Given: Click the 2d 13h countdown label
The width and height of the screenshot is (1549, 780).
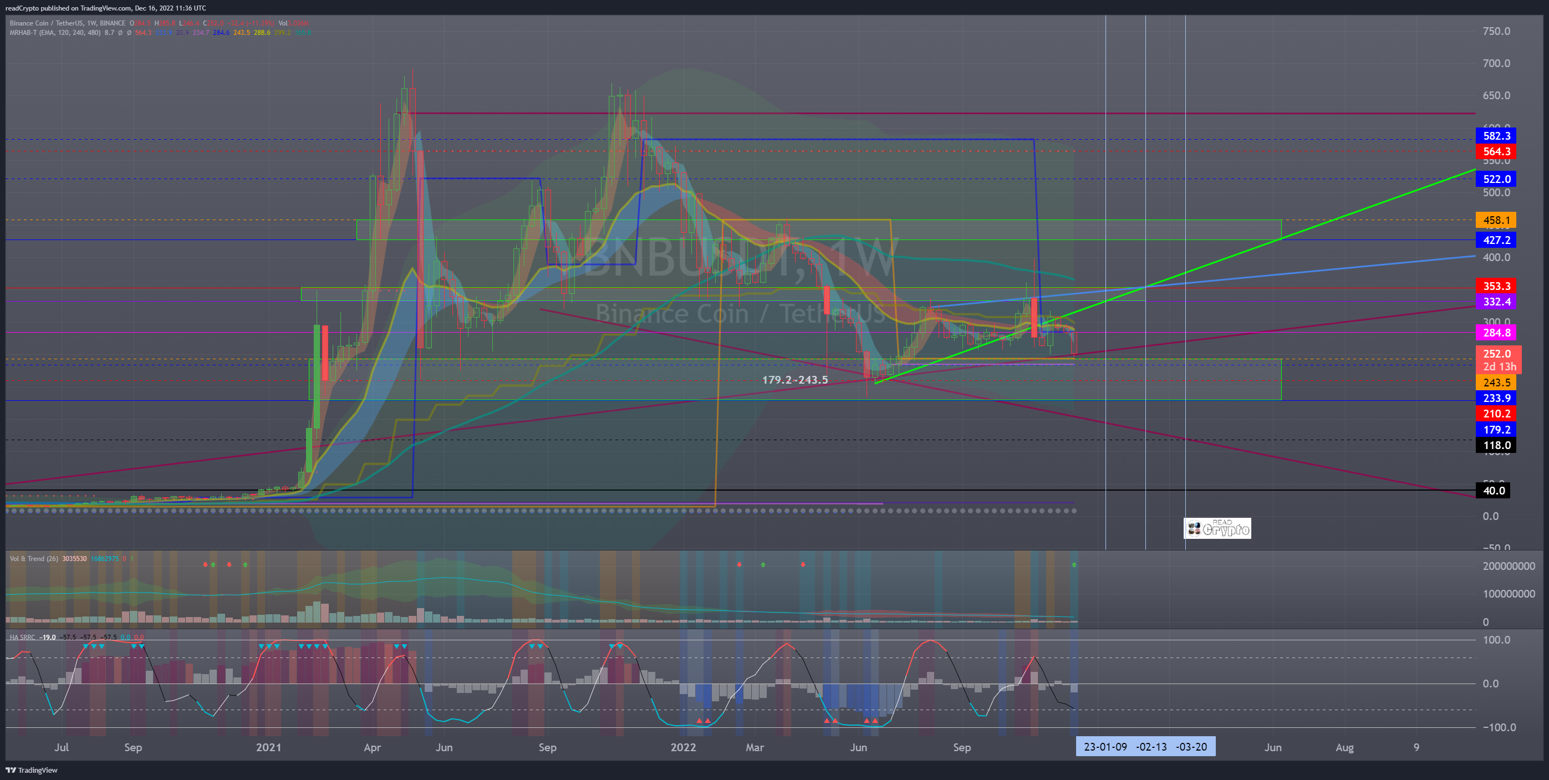Looking at the screenshot, I should click(1499, 367).
